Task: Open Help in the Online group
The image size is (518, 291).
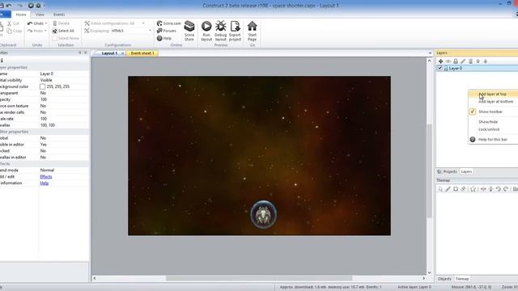Action: tap(163, 38)
